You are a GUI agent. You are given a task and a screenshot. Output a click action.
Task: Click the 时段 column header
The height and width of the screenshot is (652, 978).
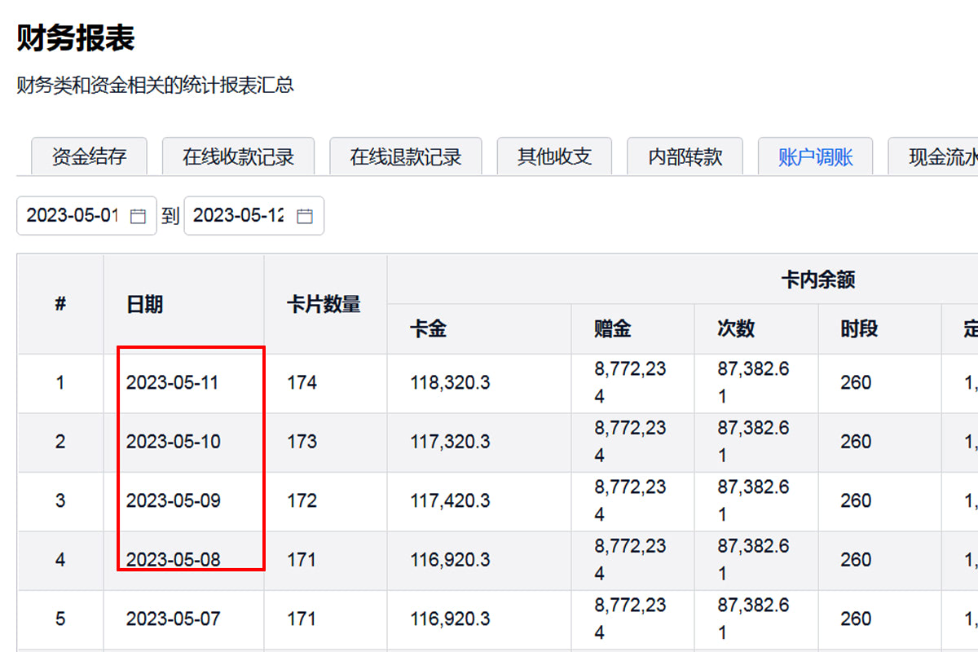coord(859,329)
